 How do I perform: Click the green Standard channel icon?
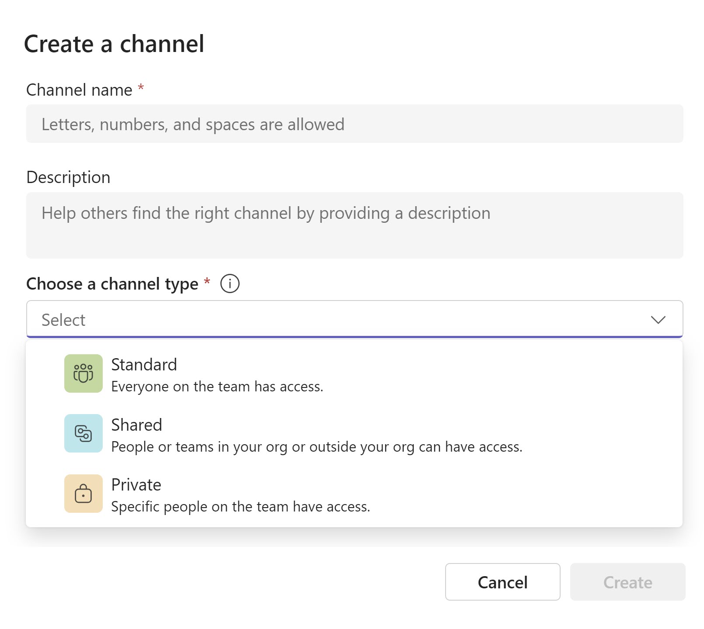pyautogui.click(x=84, y=373)
